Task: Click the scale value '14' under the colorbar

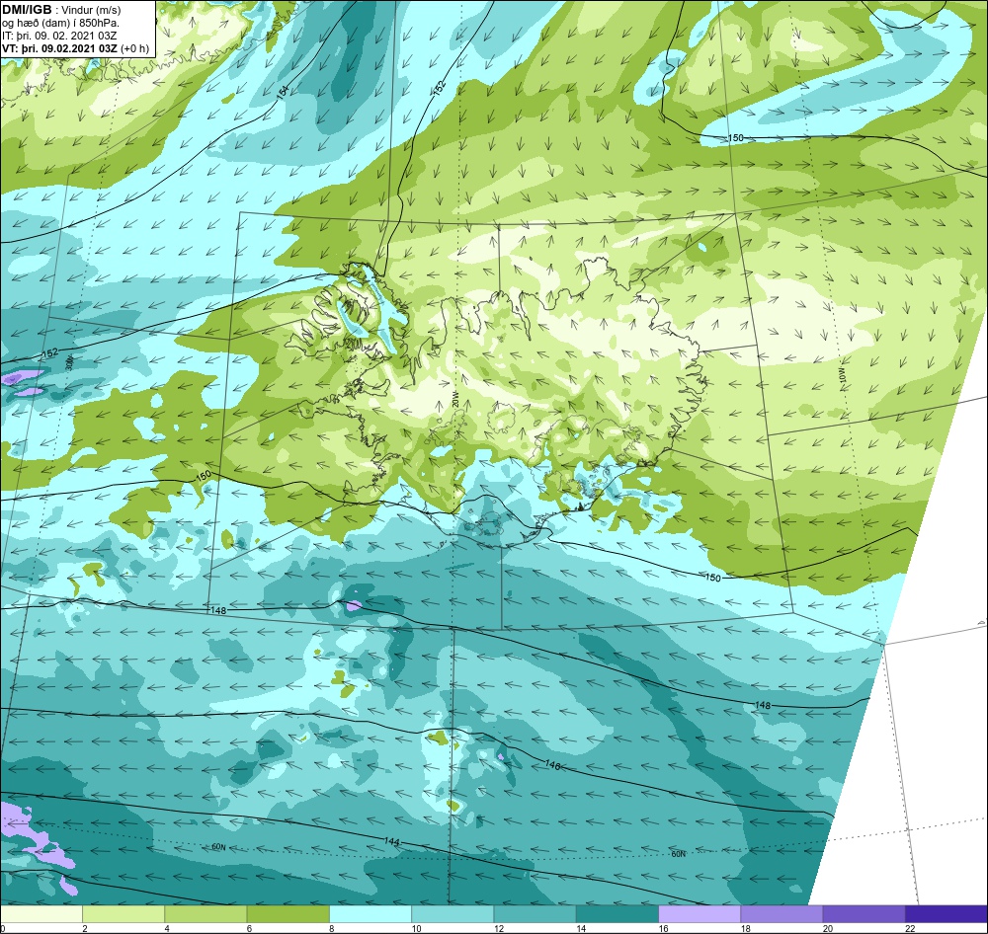Action: coord(581,928)
